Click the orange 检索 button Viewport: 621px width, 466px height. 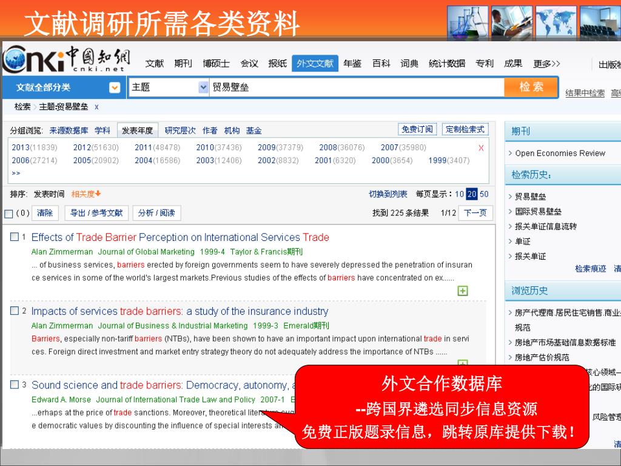point(531,87)
